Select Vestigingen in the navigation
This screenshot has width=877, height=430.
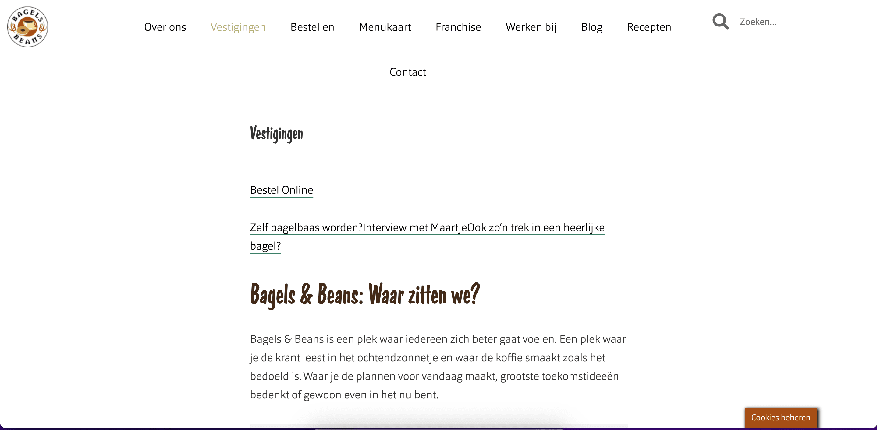(238, 27)
